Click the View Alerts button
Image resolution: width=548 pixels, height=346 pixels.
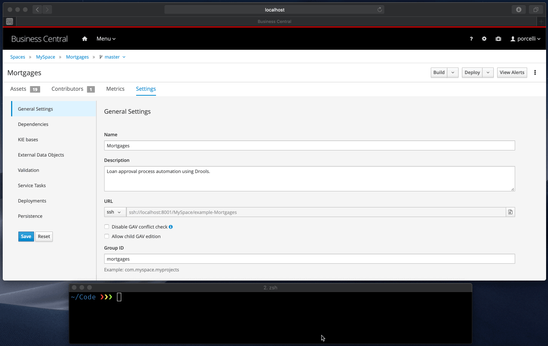[512, 73]
